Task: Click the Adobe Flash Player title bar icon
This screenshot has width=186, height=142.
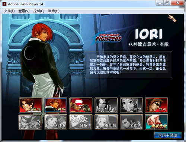Action: pyautogui.click(x=4, y=4)
